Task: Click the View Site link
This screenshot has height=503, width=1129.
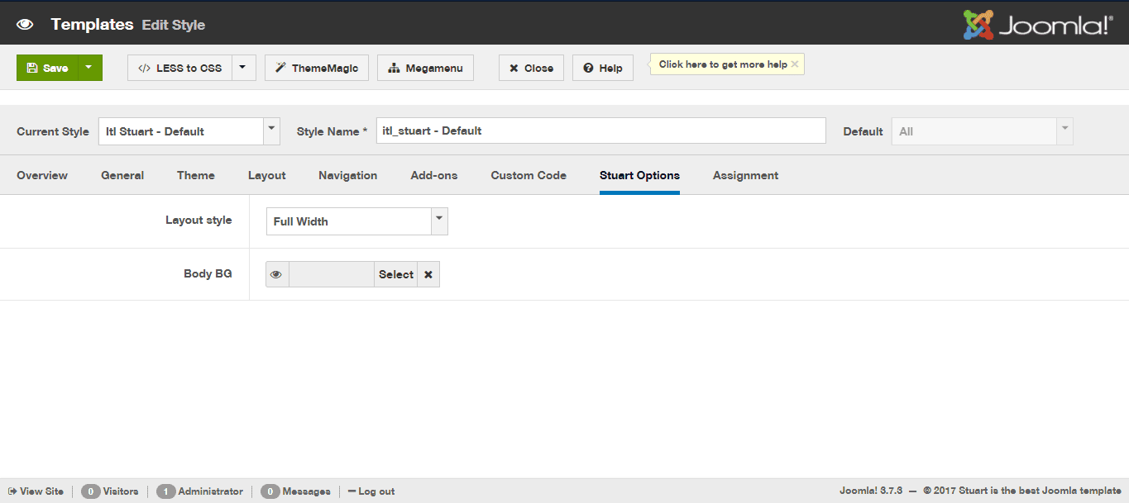Action: coord(36,491)
